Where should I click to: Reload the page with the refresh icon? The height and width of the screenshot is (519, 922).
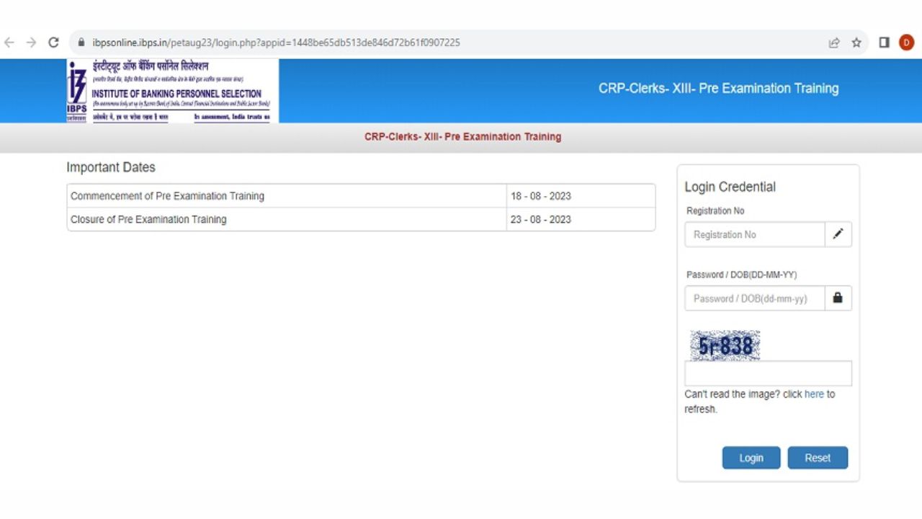[x=53, y=43]
